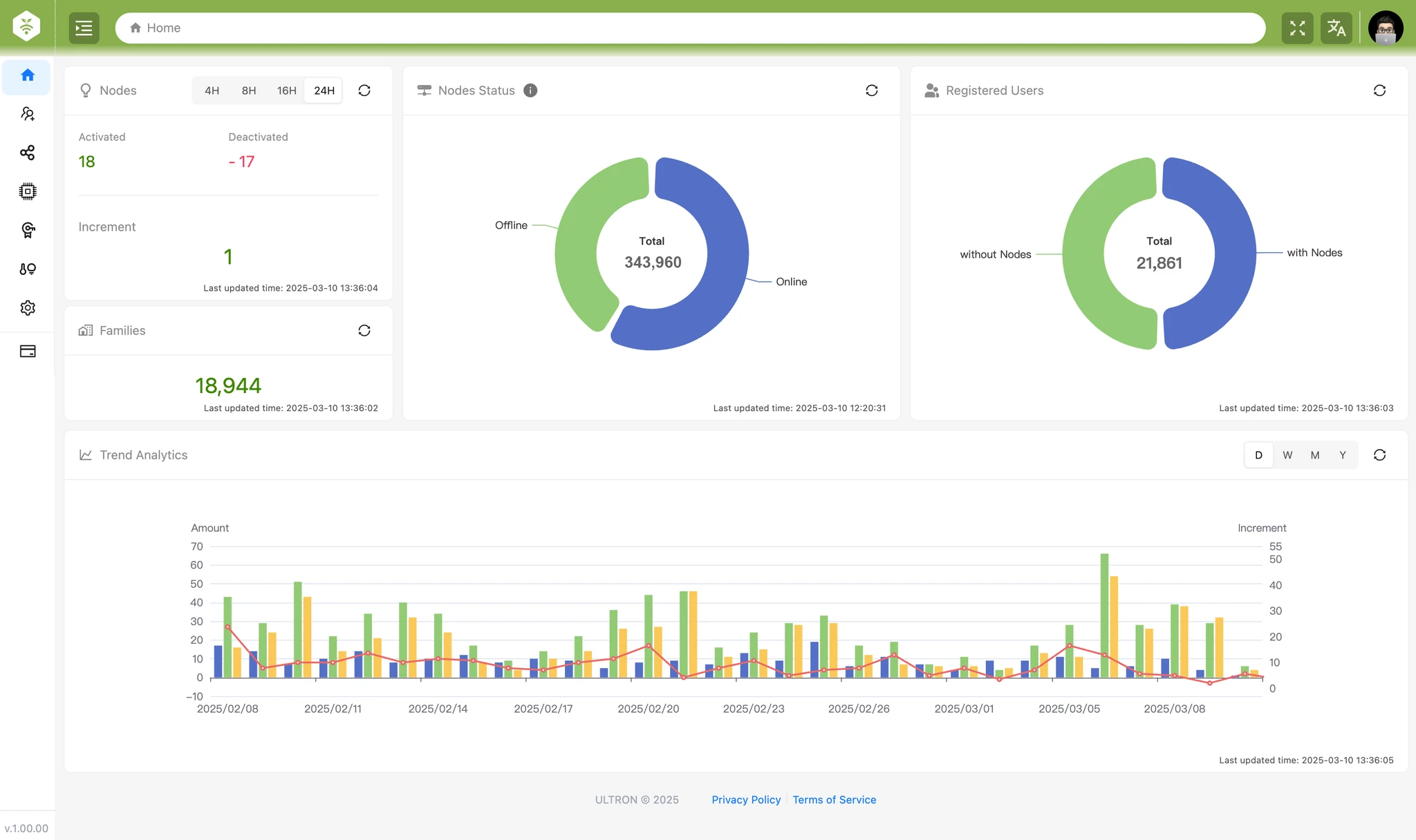
Task: Open the settings gear in the sidebar
Action: point(27,308)
